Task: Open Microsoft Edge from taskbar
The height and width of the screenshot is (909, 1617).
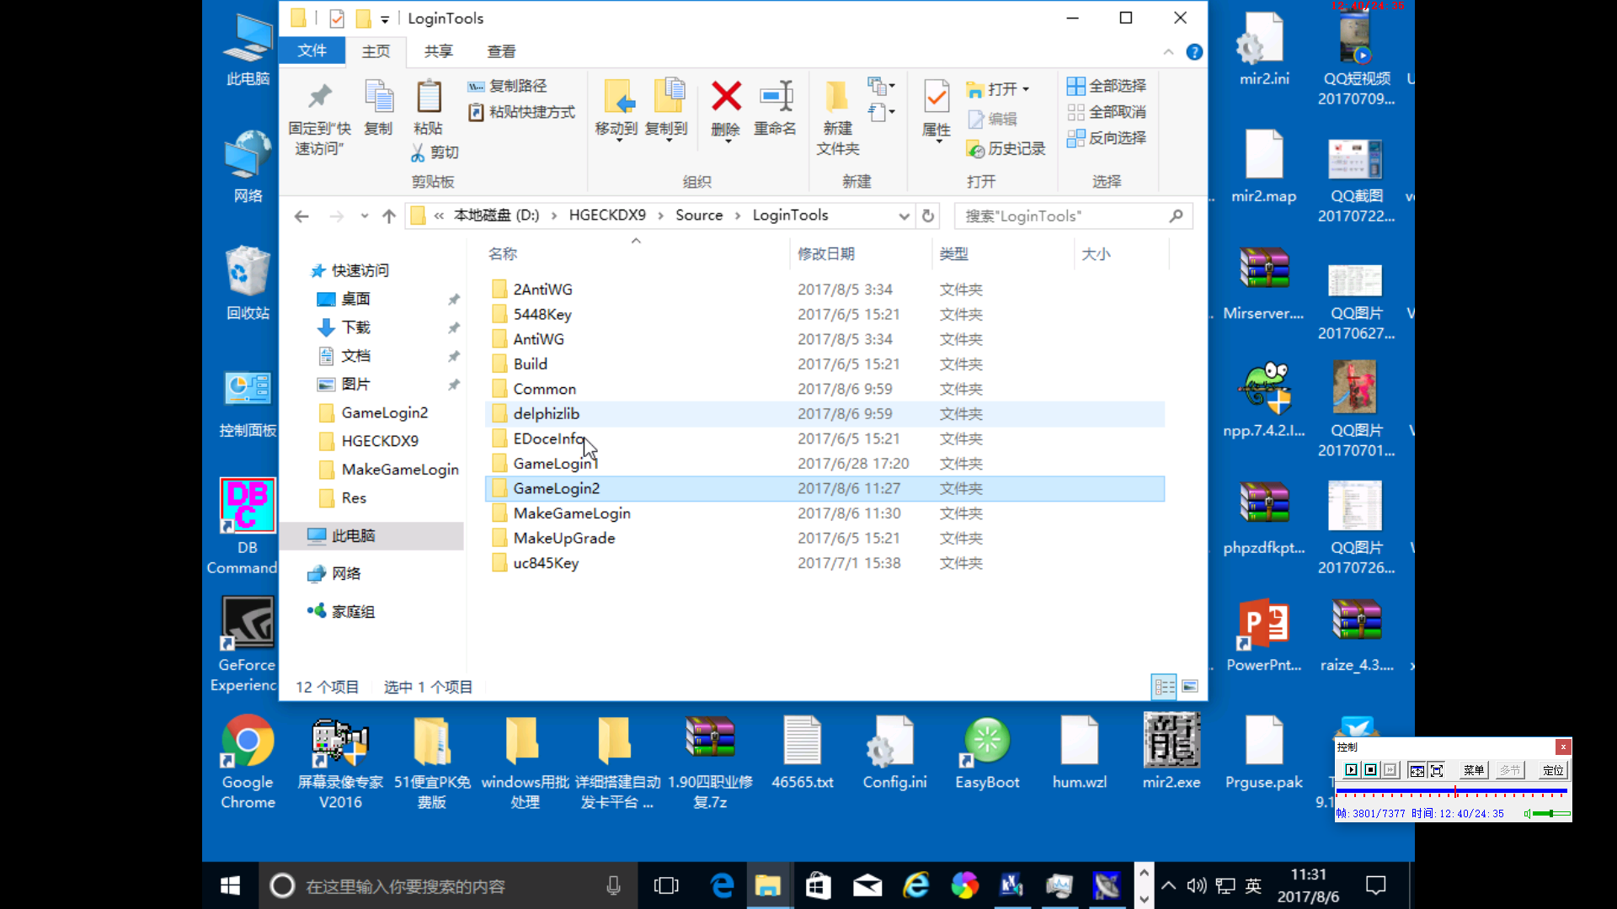Action: [722, 885]
